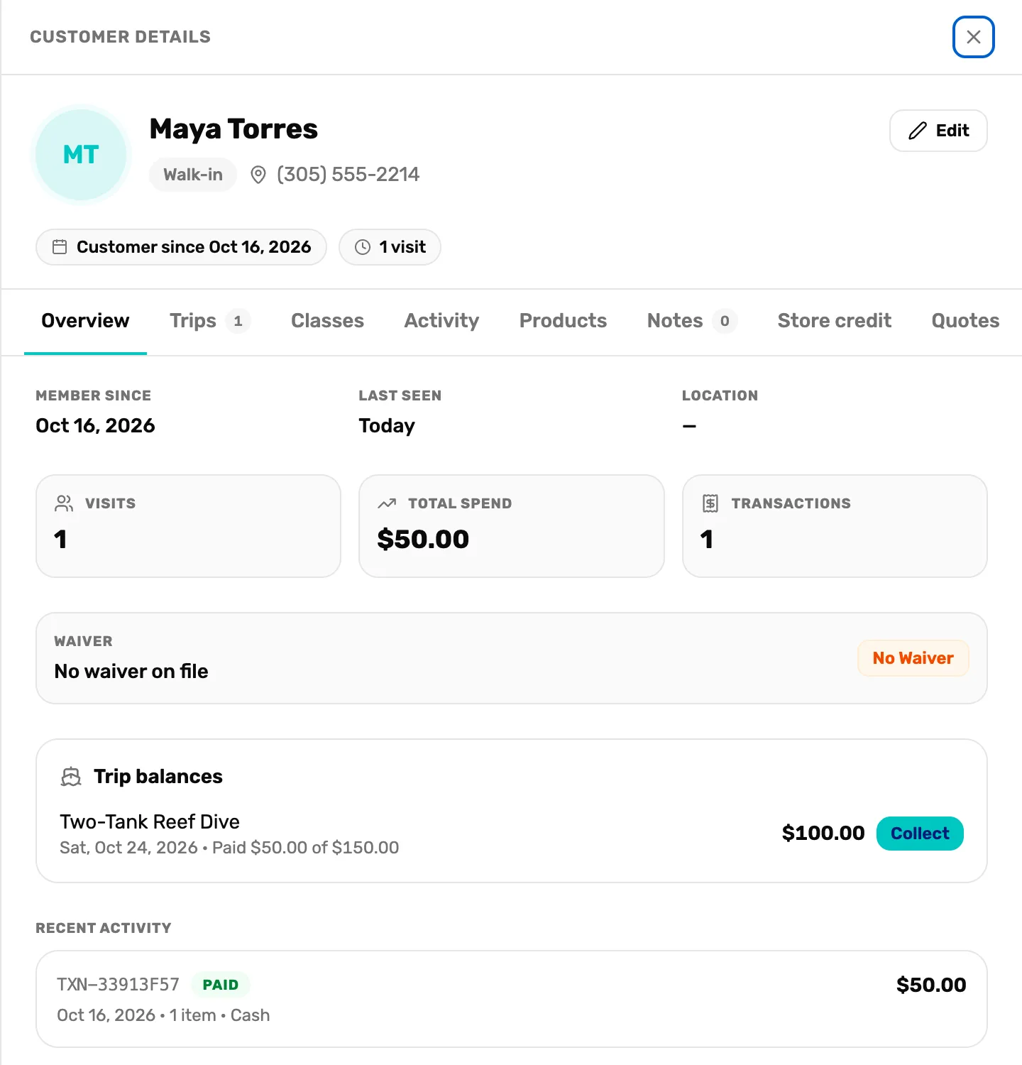The width and height of the screenshot is (1022, 1065).
Task: Click the No Waiver status badge
Action: [x=913, y=658]
